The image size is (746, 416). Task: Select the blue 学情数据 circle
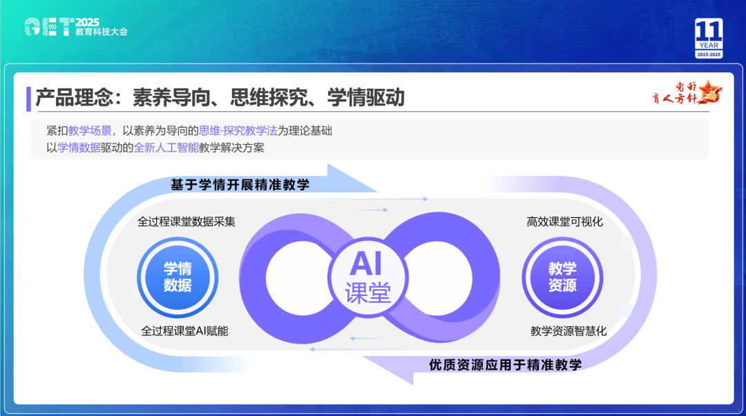[178, 277]
